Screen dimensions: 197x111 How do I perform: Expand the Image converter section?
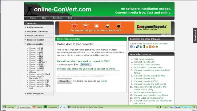click(x=39, y=40)
